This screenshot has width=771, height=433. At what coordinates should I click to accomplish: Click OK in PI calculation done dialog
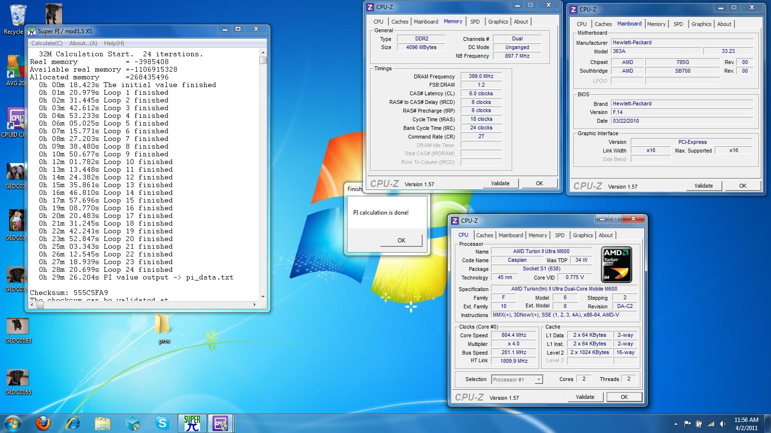pyautogui.click(x=401, y=240)
